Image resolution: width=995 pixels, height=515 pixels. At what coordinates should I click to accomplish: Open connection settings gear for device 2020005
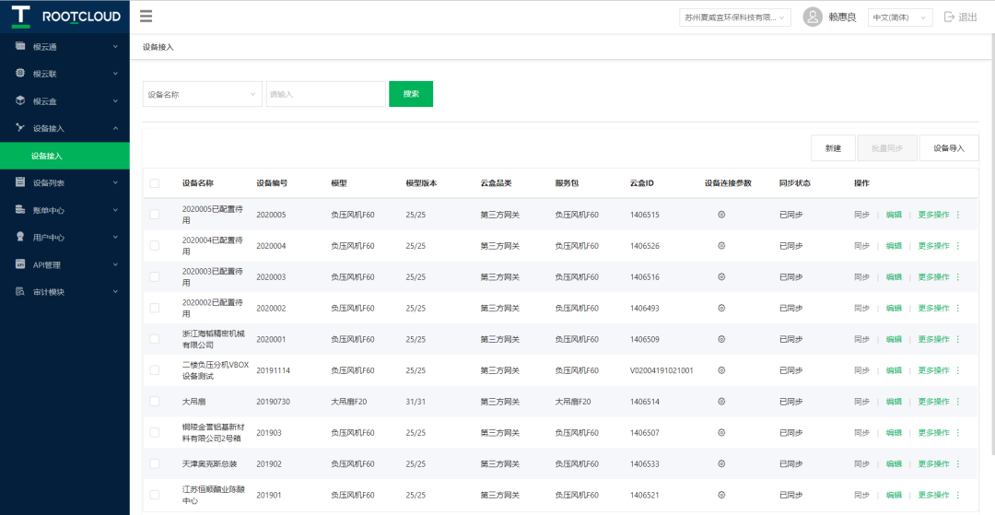[x=721, y=215]
